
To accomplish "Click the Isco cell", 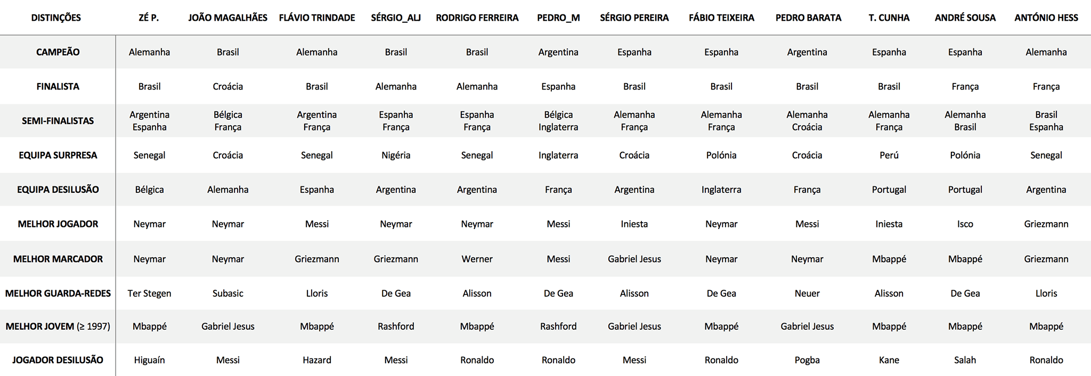I will (965, 224).
